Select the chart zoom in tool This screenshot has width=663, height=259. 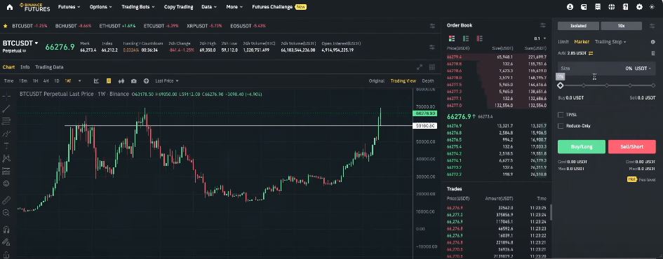6,213
